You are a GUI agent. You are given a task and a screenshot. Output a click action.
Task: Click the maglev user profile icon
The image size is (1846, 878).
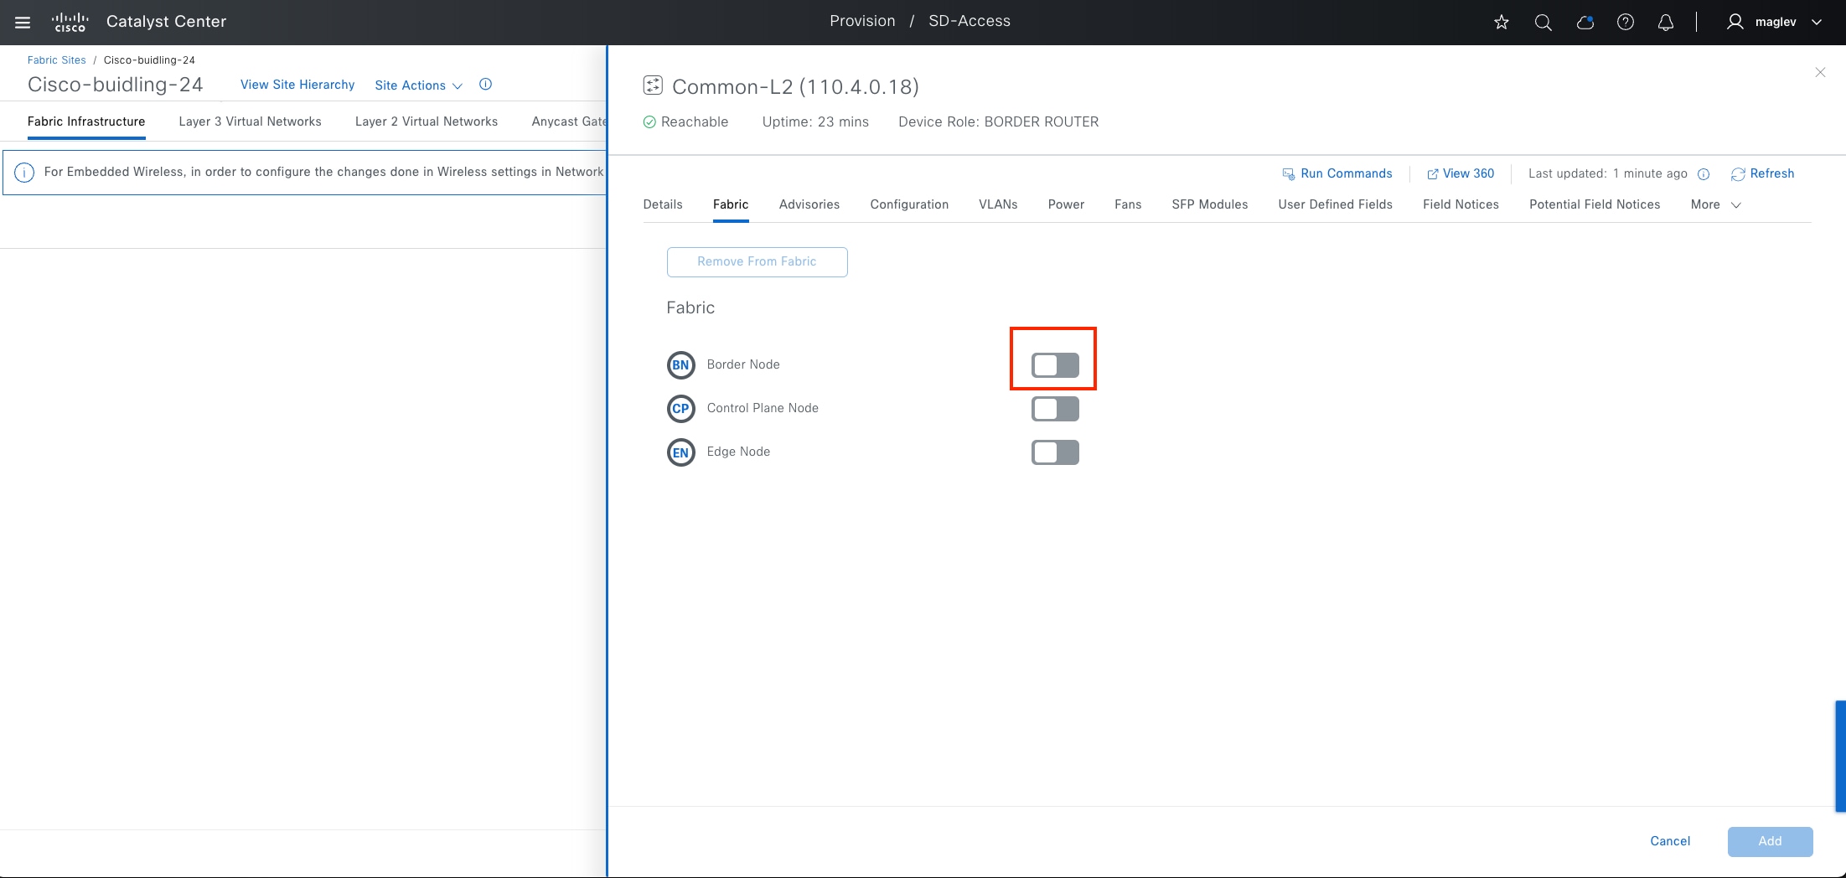[1735, 22]
